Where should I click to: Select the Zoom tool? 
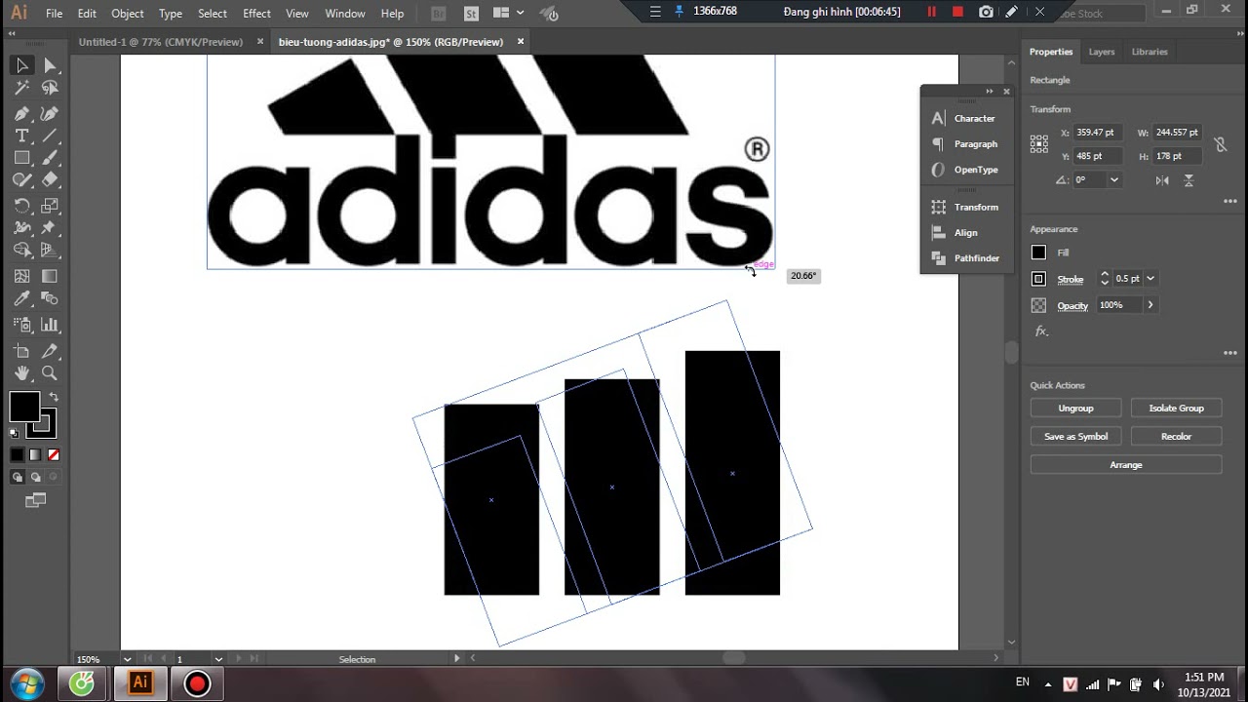pyautogui.click(x=50, y=373)
